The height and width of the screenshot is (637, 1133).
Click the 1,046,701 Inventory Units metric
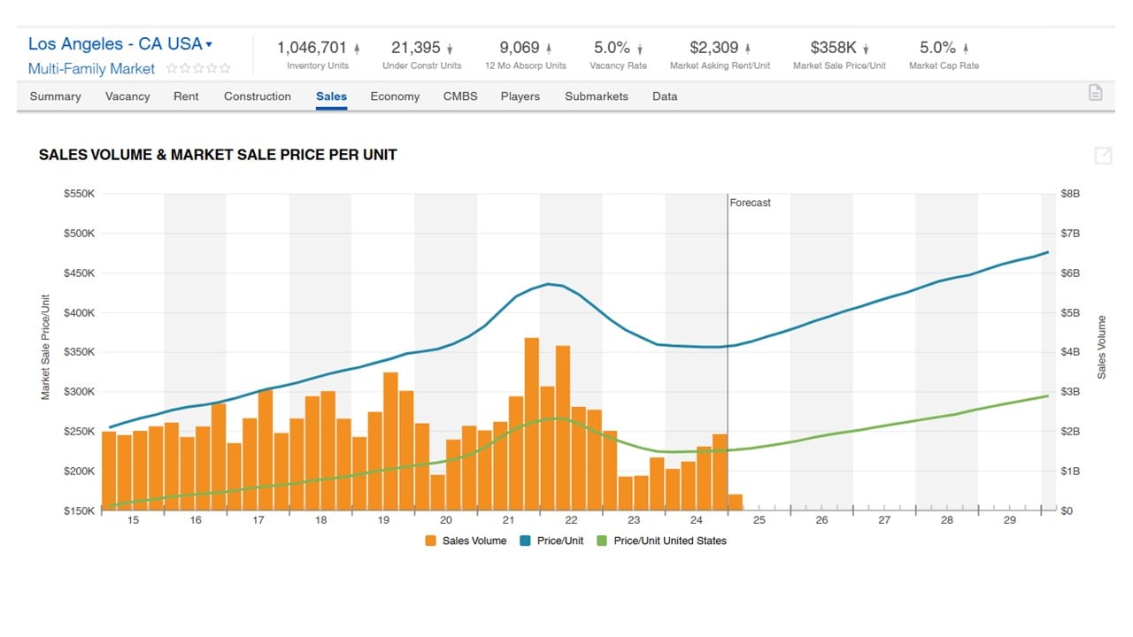point(318,55)
